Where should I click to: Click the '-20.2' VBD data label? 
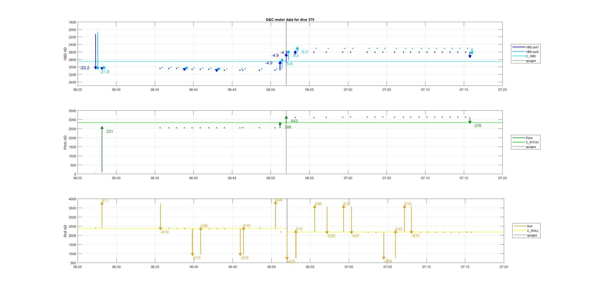[84, 68]
